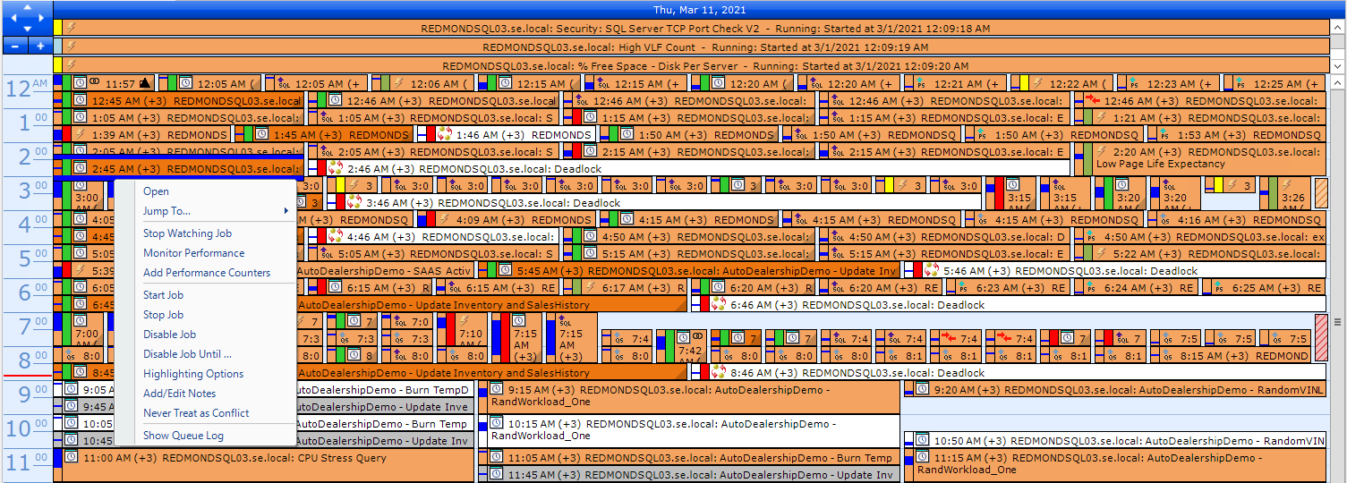Click lightning icon on % Free Space row
The image size is (1347, 483).
71,65
